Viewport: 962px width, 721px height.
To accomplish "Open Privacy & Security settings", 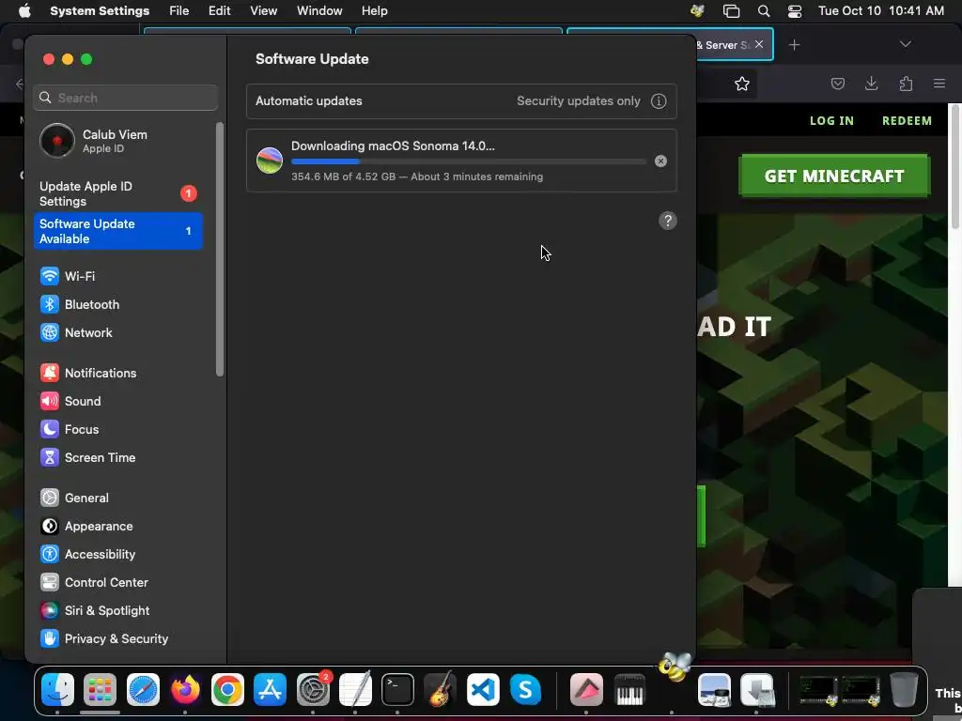I will tap(104, 638).
